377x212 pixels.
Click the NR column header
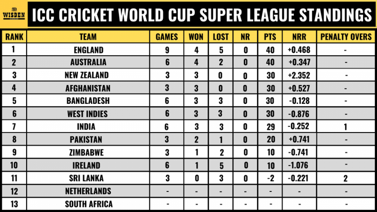pyautogui.click(x=245, y=37)
